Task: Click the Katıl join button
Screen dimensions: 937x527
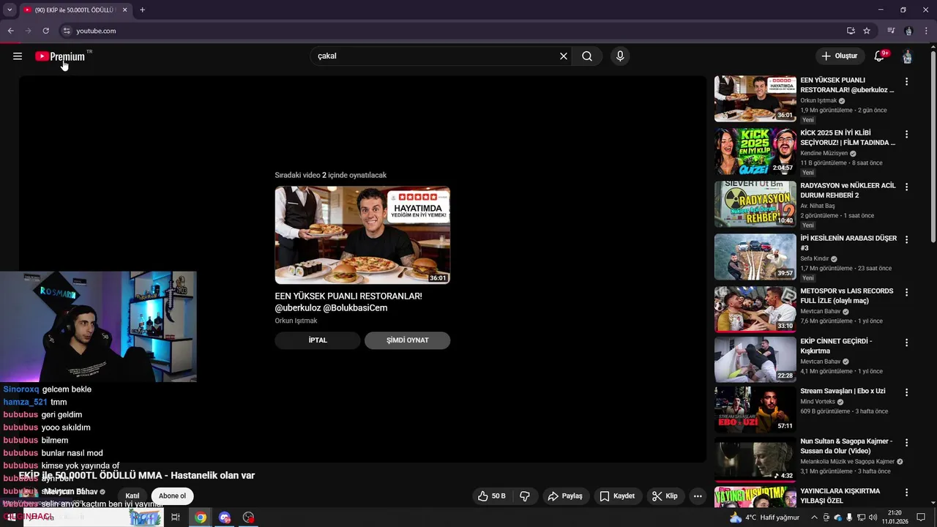Action: pyautogui.click(x=132, y=496)
